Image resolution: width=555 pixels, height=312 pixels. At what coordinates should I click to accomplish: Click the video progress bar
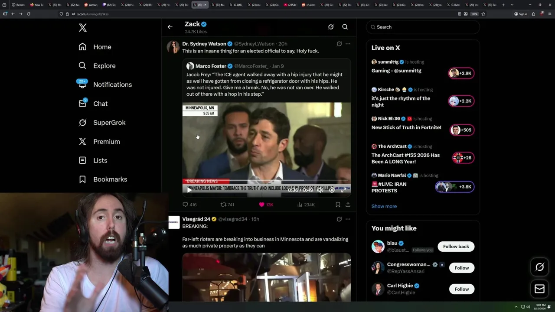(266, 180)
